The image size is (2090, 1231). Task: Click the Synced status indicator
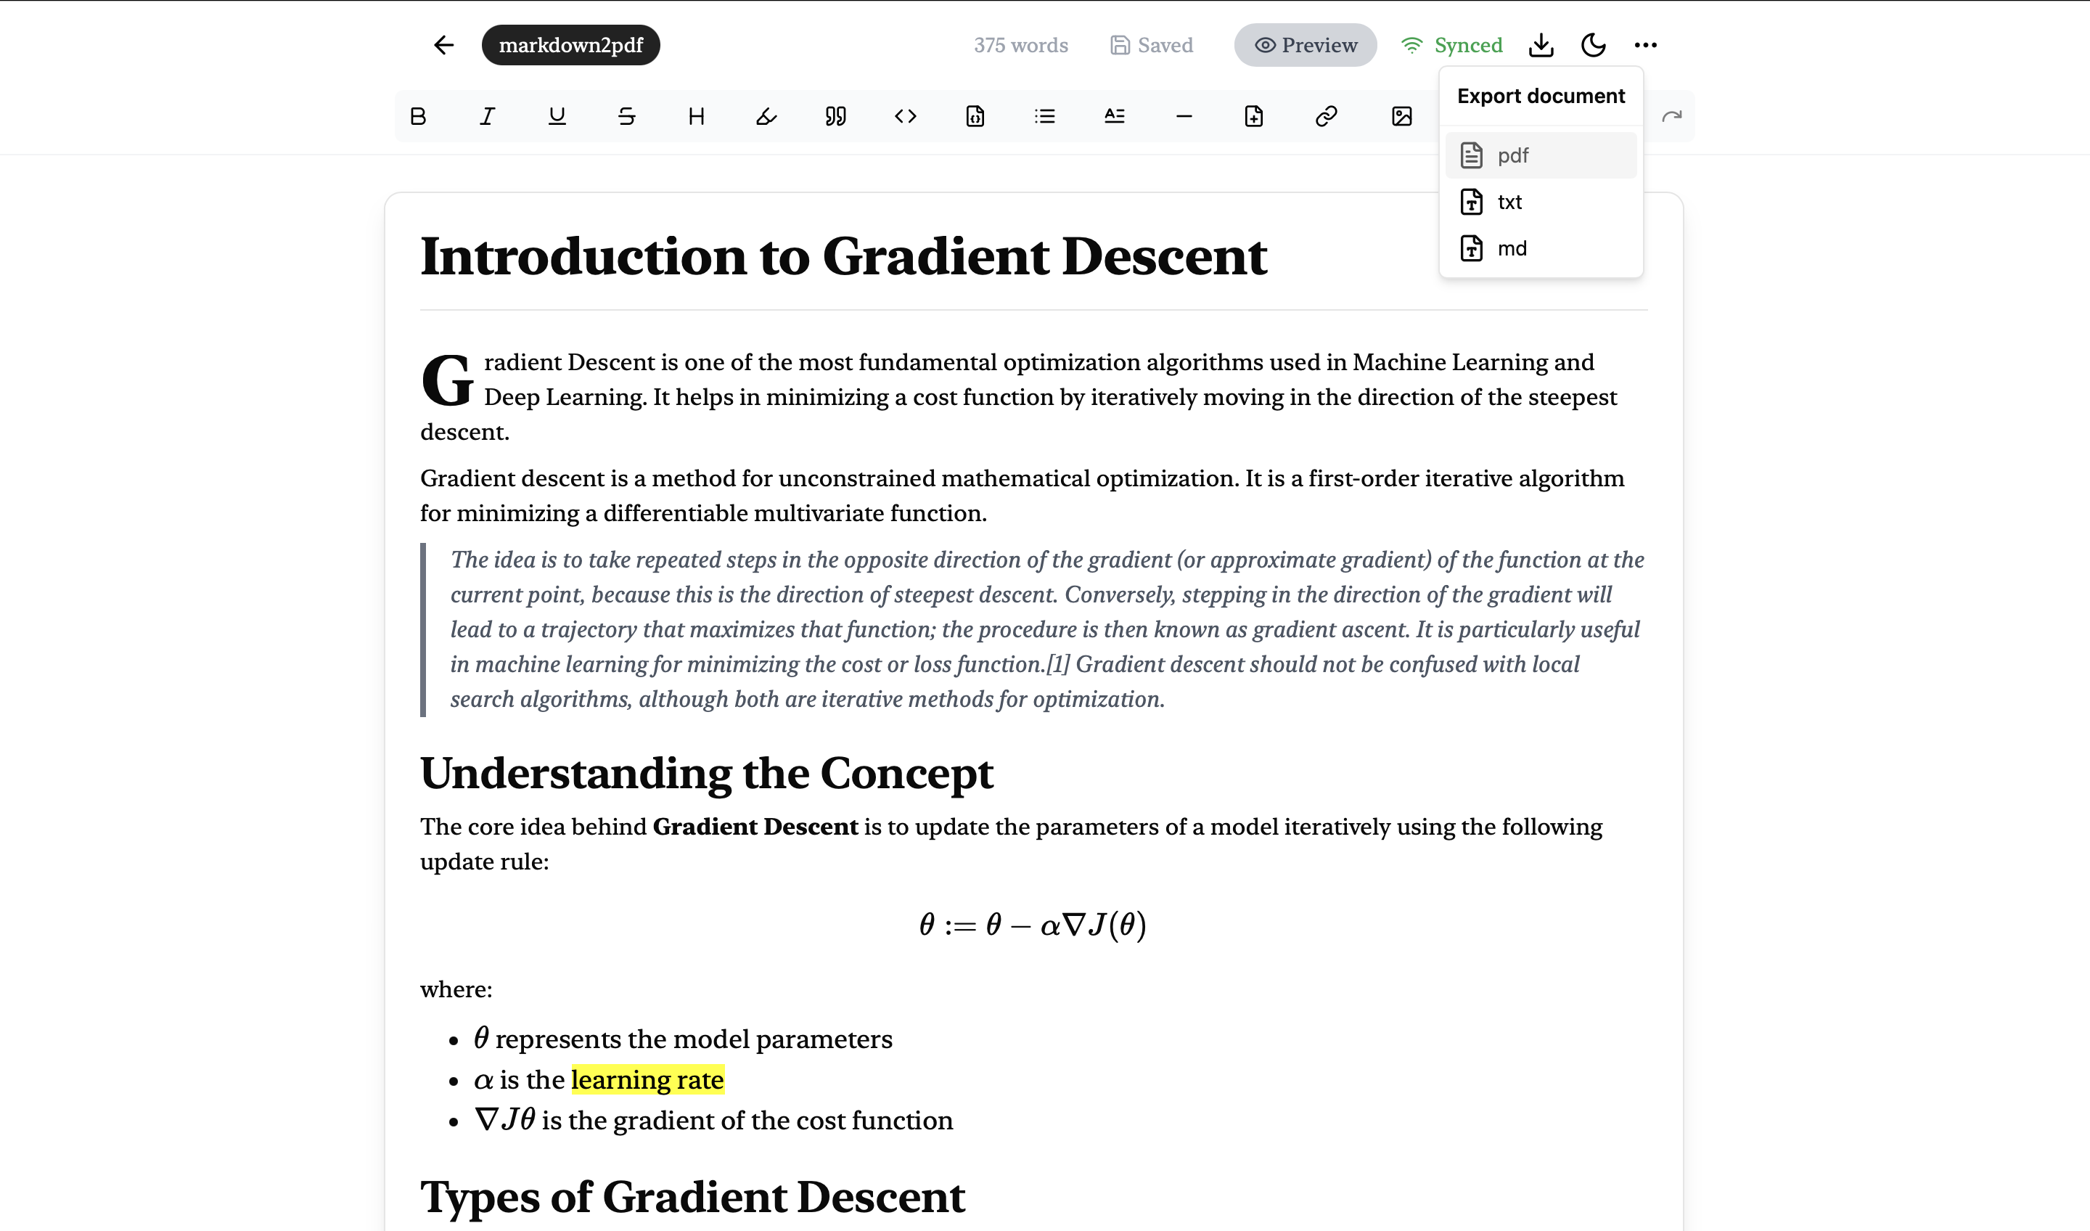[x=1452, y=45]
